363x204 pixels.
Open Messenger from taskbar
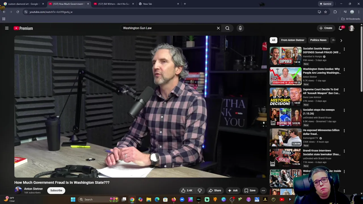pos(182,199)
